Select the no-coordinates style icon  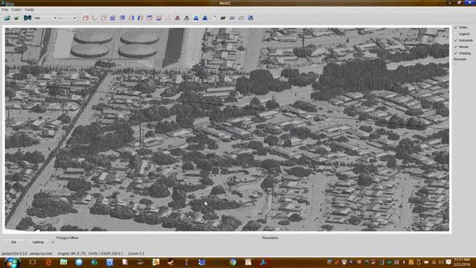coord(104,18)
